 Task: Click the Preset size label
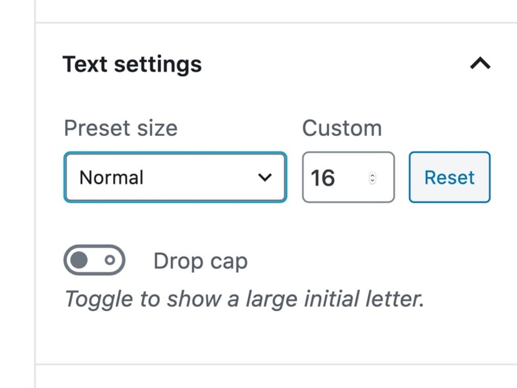(120, 128)
